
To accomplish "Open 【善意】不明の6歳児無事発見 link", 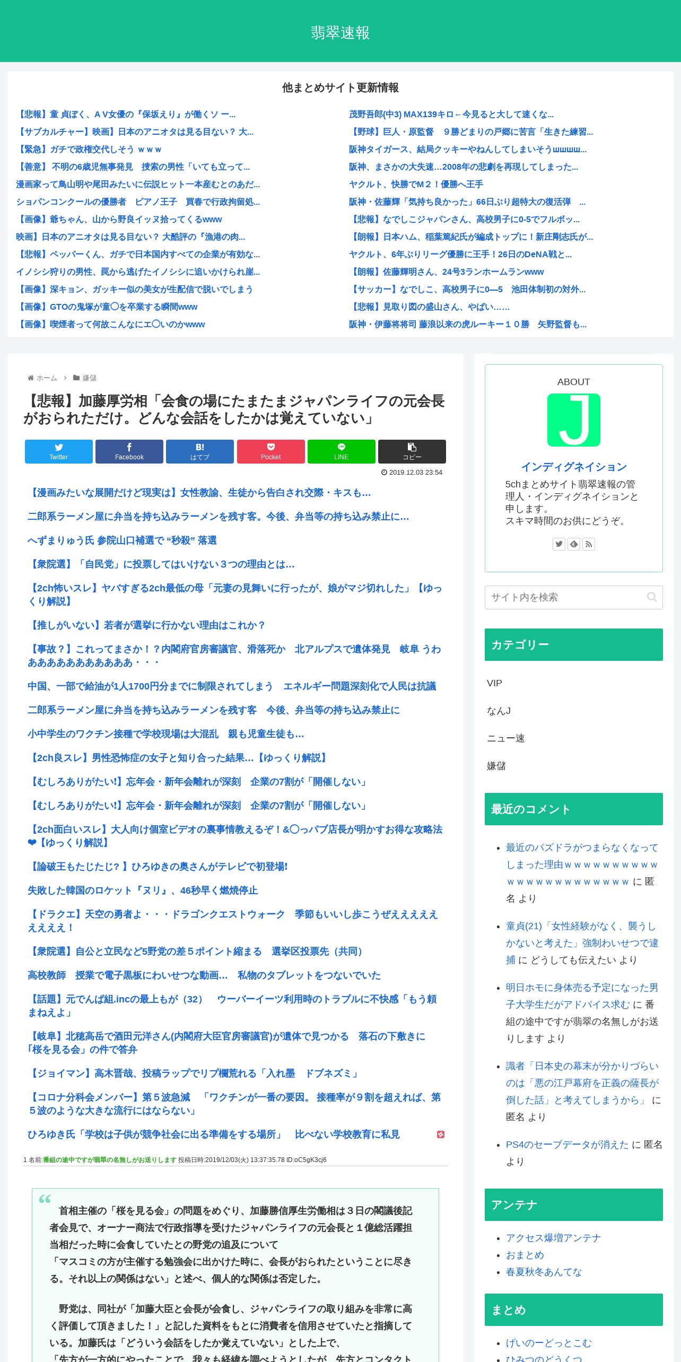I will tap(133, 167).
